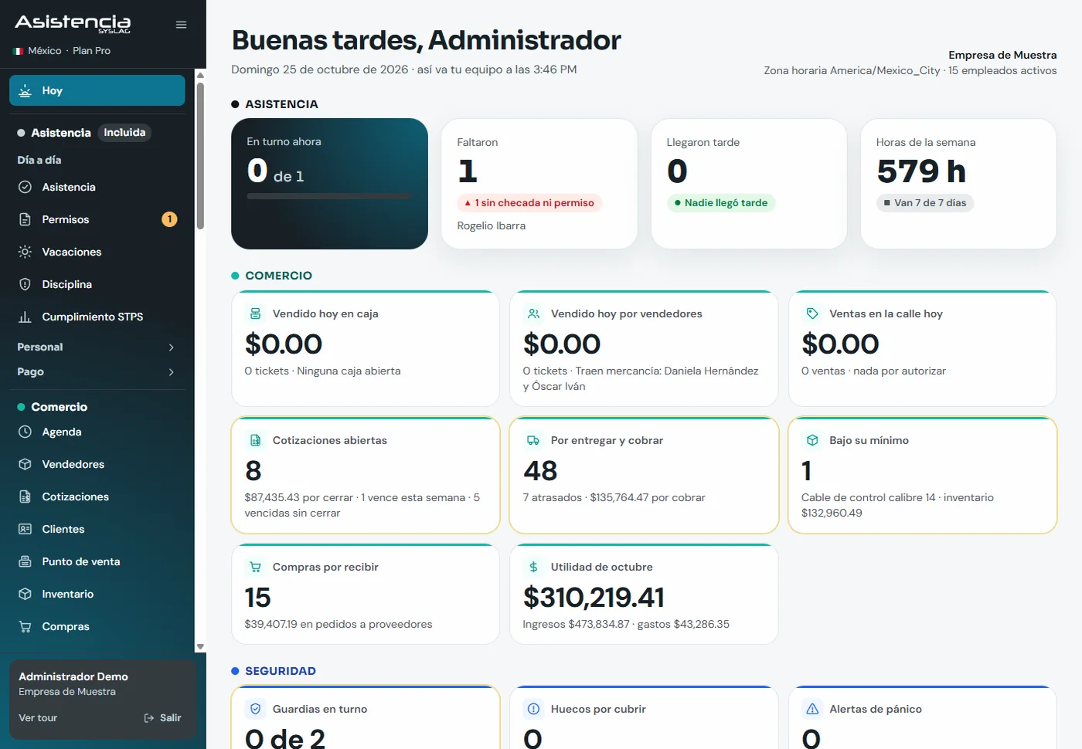Click the Vendedores box icon
1082x749 pixels.
click(x=25, y=464)
